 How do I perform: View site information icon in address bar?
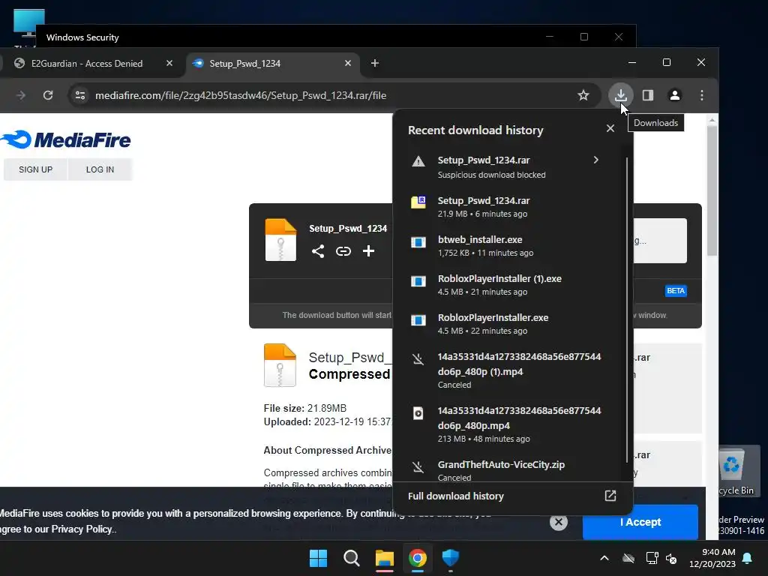click(79, 95)
